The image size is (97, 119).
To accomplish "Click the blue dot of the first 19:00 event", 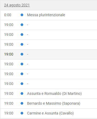I will pyautogui.click(x=22, y=25).
